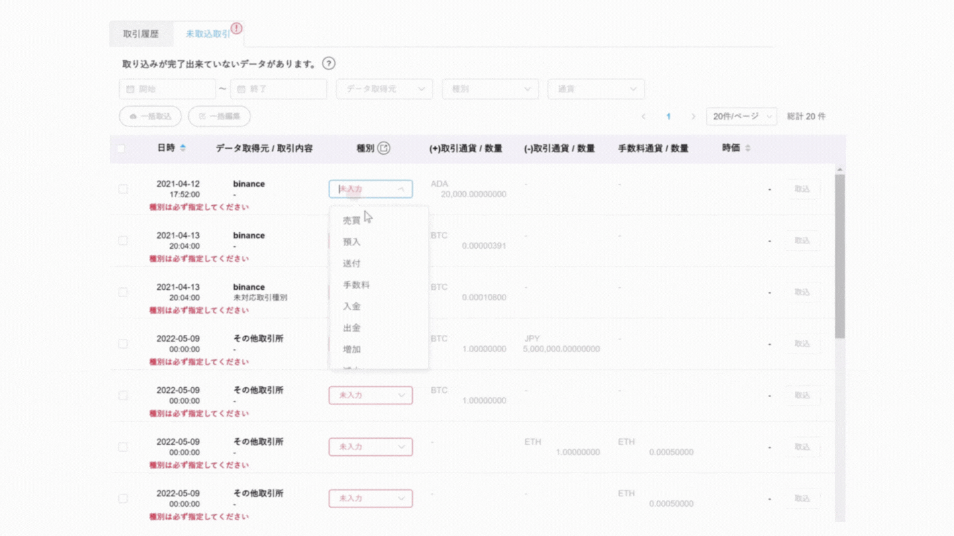Viewport: 954px width, 536px height.
Task: Click the export icon next to 種別 header
Action: [x=384, y=148]
